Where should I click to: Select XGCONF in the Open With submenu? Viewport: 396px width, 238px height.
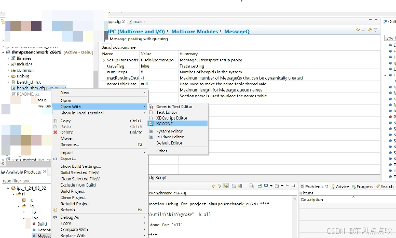[164, 124]
